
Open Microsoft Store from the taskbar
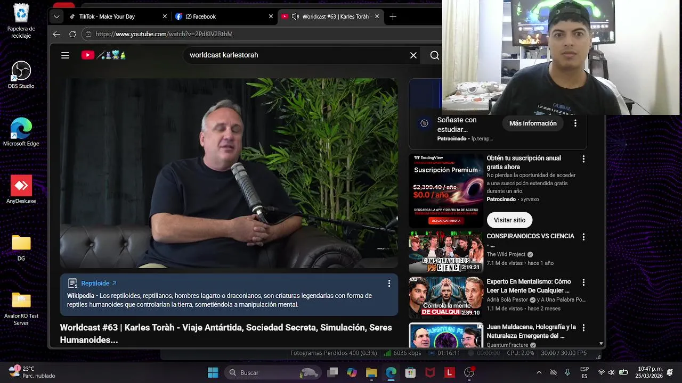click(410, 372)
